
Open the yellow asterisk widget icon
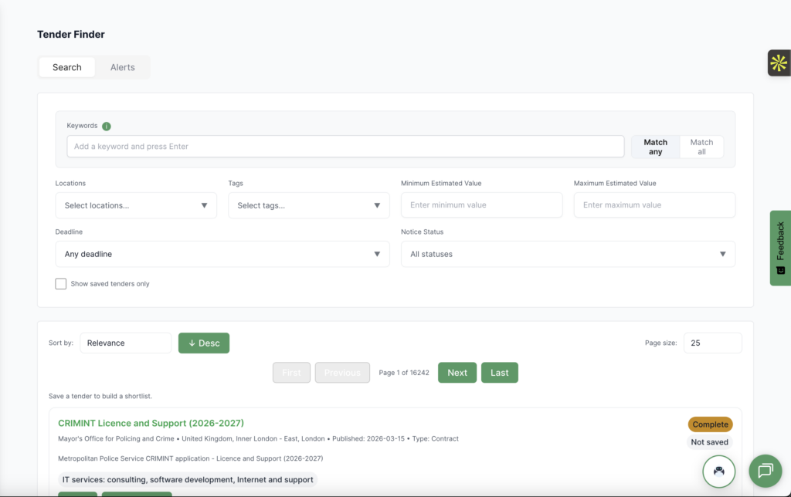779,63
